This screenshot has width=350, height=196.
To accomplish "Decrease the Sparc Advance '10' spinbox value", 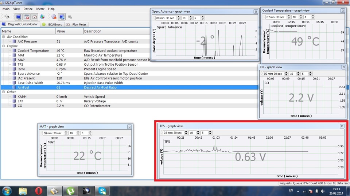I will tap(191, 19).
